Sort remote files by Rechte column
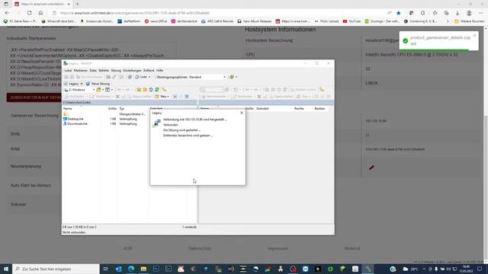Viewport: 488px width, 274px height. [299, 109]
